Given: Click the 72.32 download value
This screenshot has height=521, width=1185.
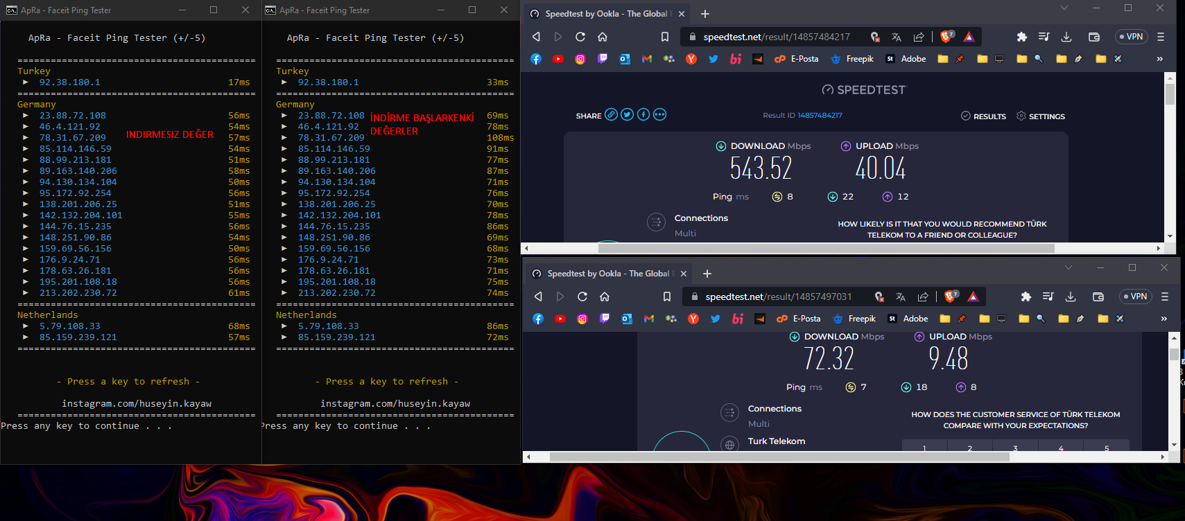Looking at the screenshot, I should click(x=829, y=359).
